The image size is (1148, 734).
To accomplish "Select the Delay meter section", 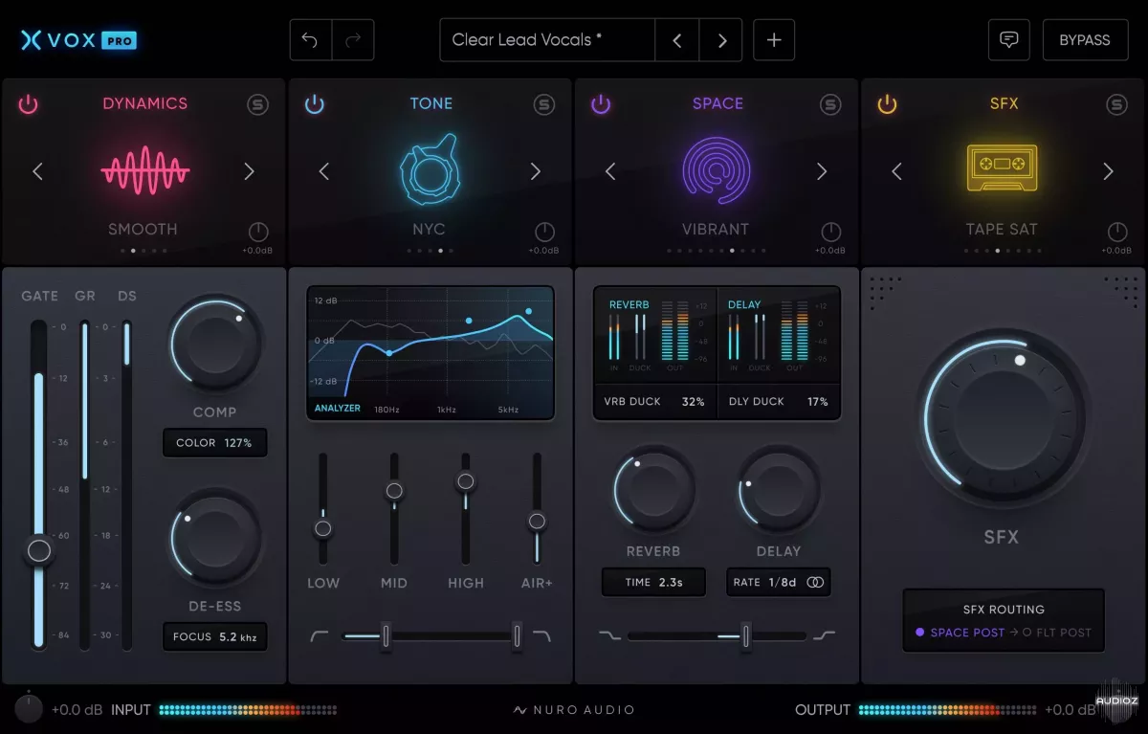I will [x=777, y=335].
